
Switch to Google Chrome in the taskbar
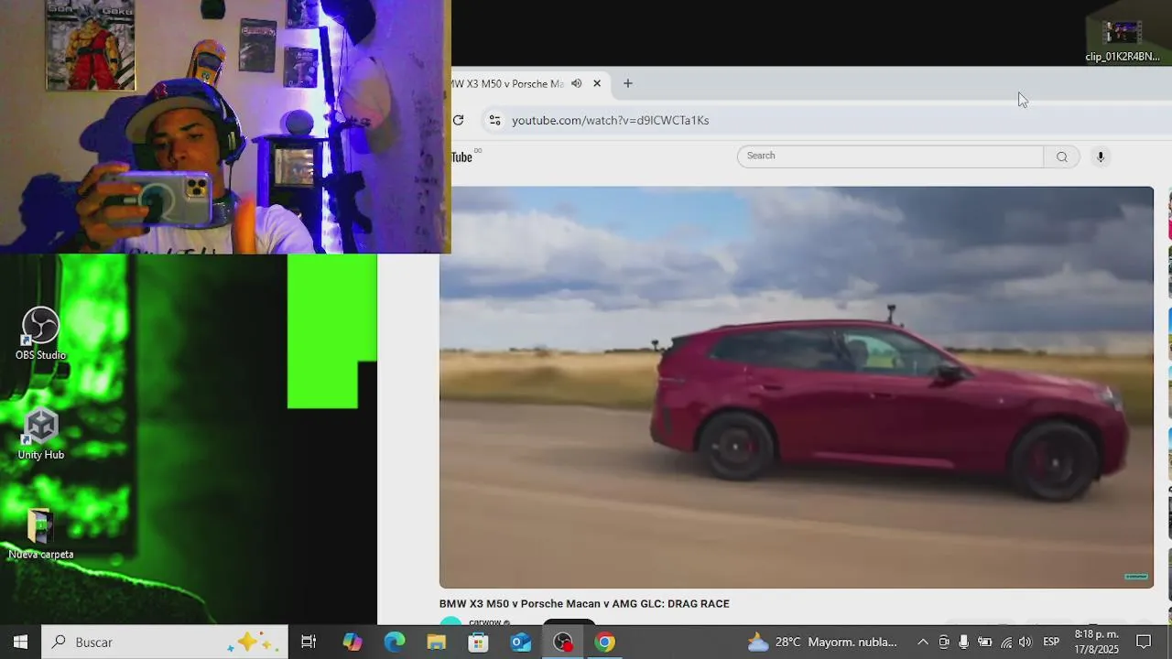point(605,643)
